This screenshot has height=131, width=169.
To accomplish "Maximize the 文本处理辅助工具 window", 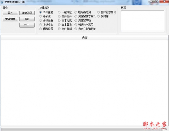I will (157, 1).
